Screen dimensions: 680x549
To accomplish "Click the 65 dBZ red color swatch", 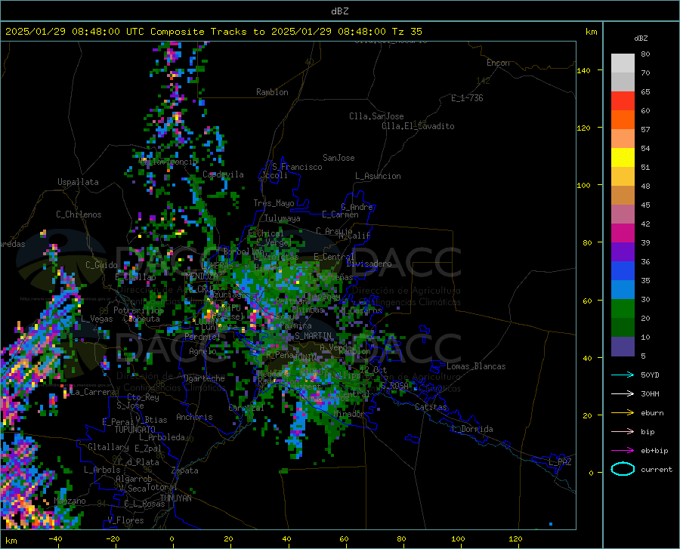I will click(623, 101).
